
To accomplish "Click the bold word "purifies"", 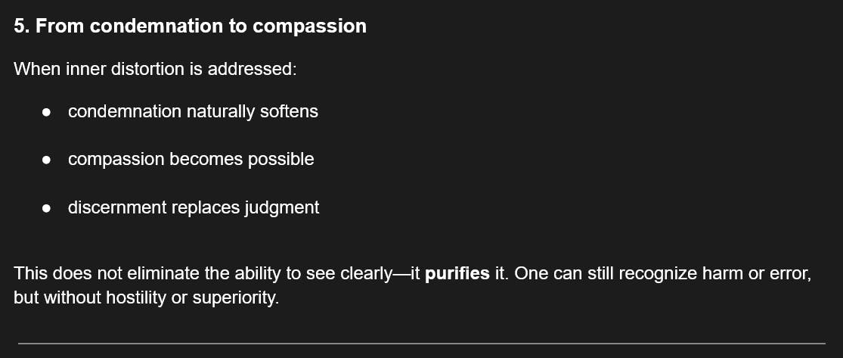I will point(457,273).
